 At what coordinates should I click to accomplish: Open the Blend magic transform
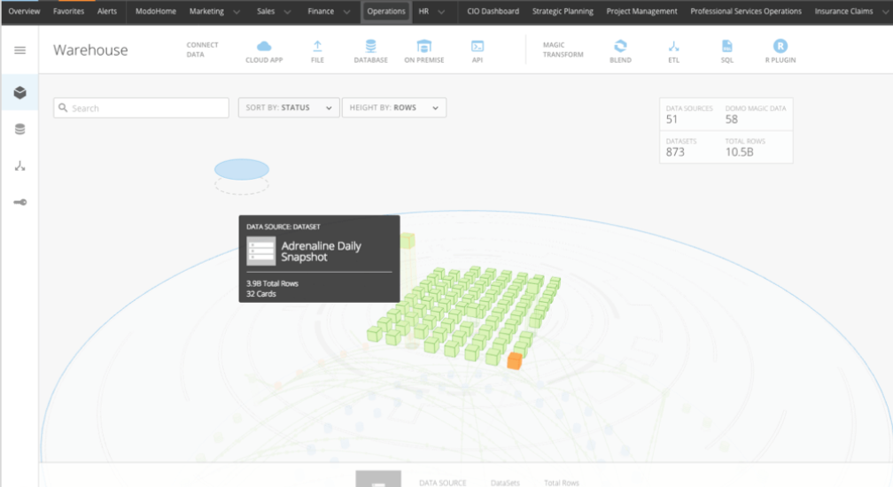click(620, 46)
